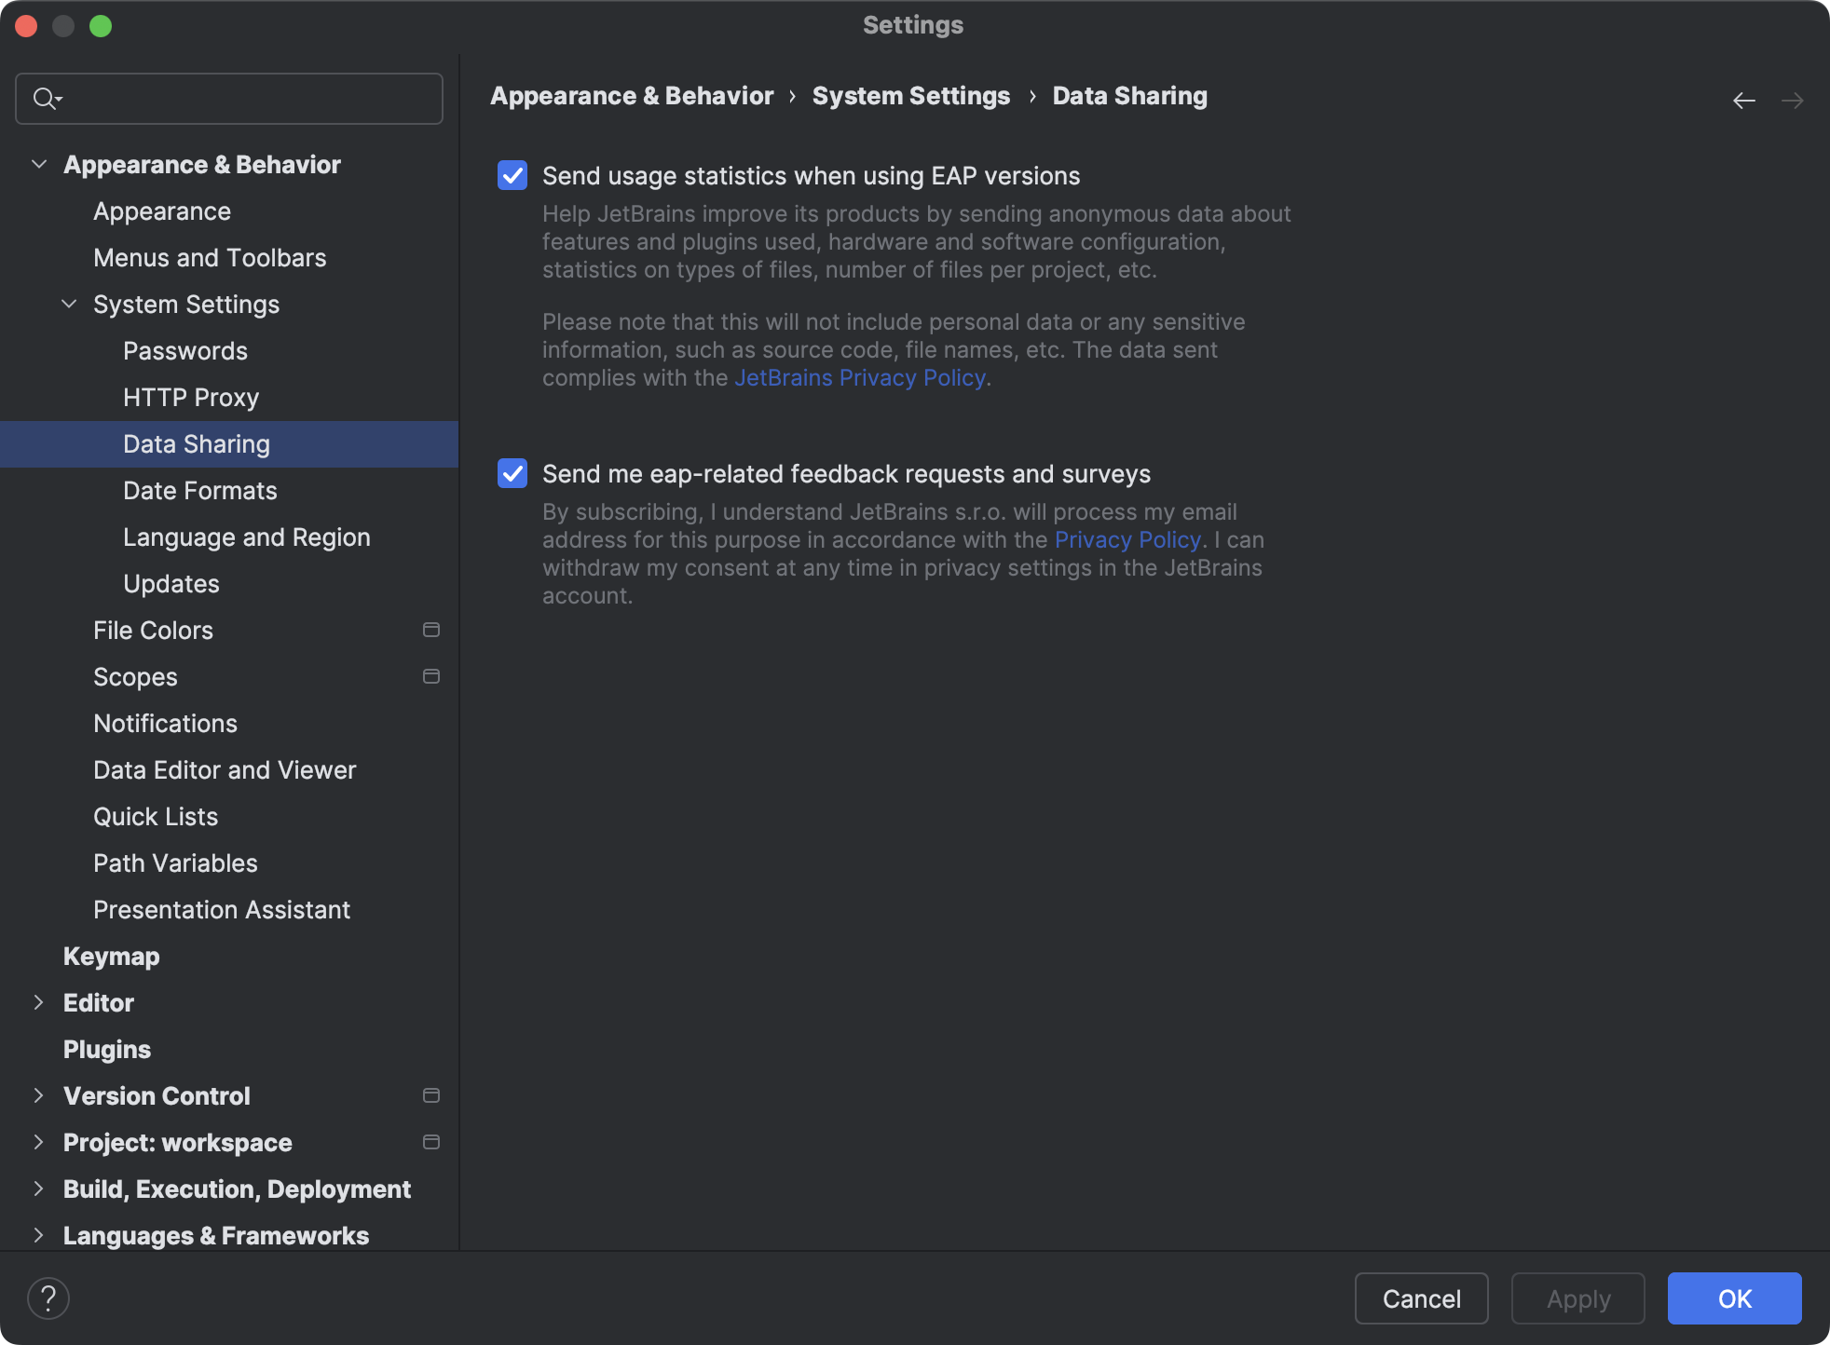The image size is (1830, 1345).
Task: Expand the Build, Execution, Deployment section
Action: point(39,1189)
